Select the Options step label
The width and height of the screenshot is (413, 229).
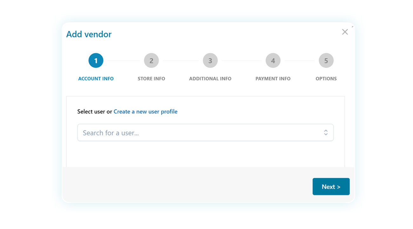coord(326,78)
